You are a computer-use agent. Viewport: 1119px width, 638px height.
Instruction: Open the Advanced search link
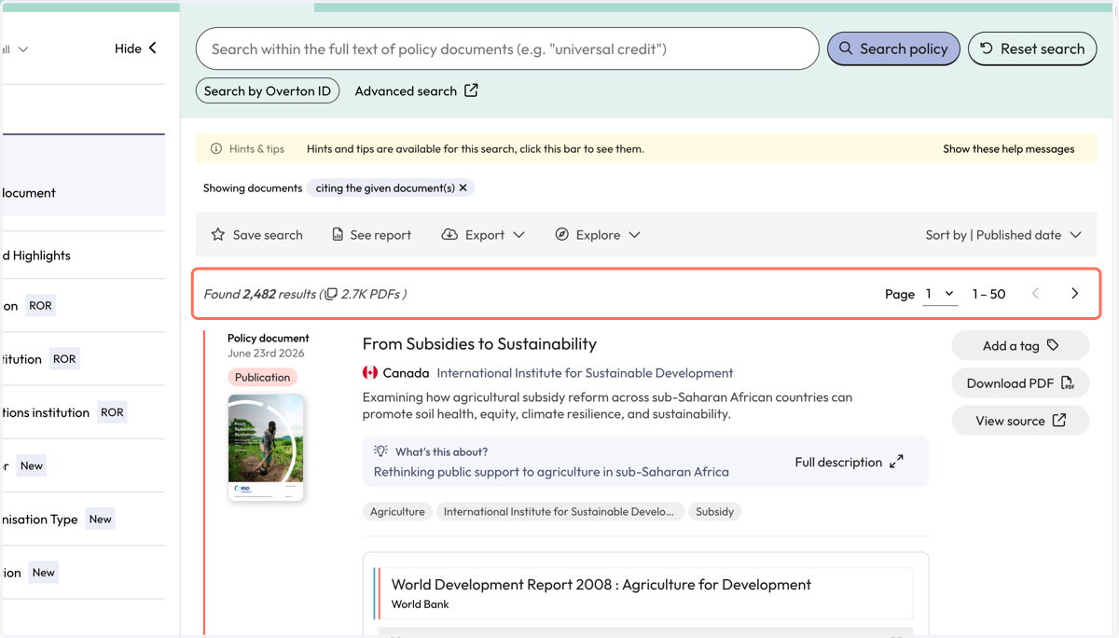click(416, 90)
